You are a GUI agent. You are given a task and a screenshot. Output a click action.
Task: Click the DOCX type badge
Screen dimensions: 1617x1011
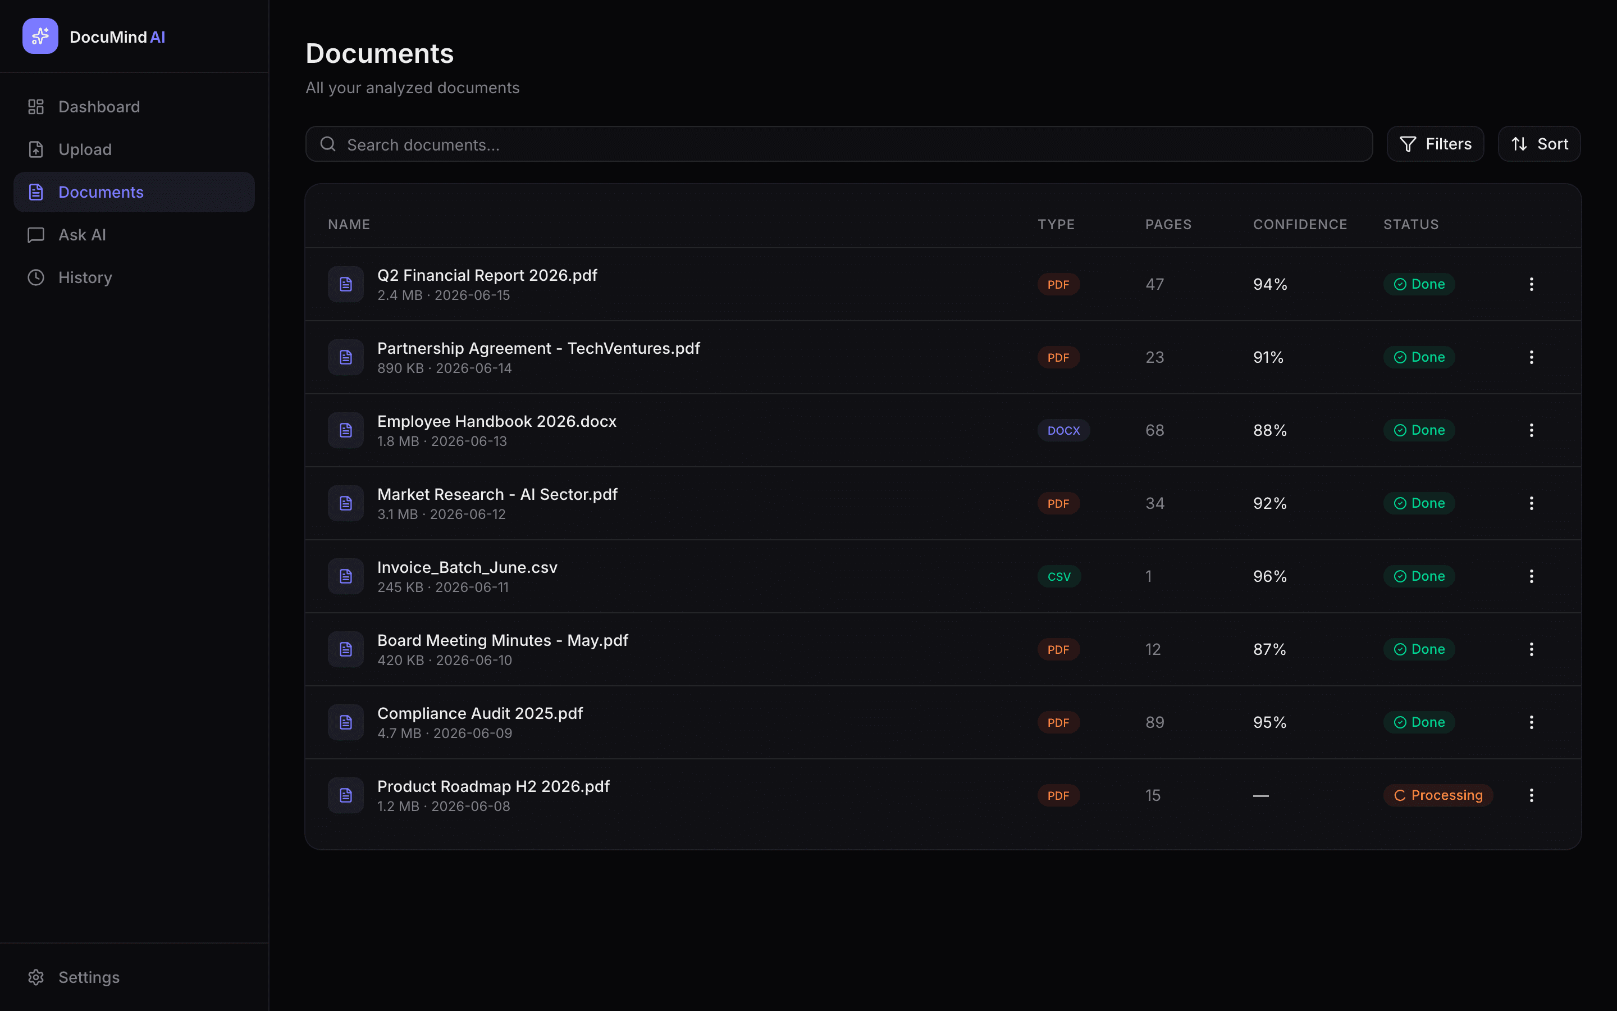coord(1063,430)
